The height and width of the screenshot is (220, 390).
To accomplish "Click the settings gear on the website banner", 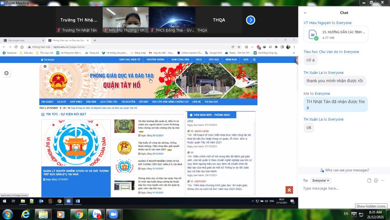I will tap(45, 66).
